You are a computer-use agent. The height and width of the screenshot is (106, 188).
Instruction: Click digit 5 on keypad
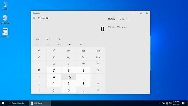68,77
